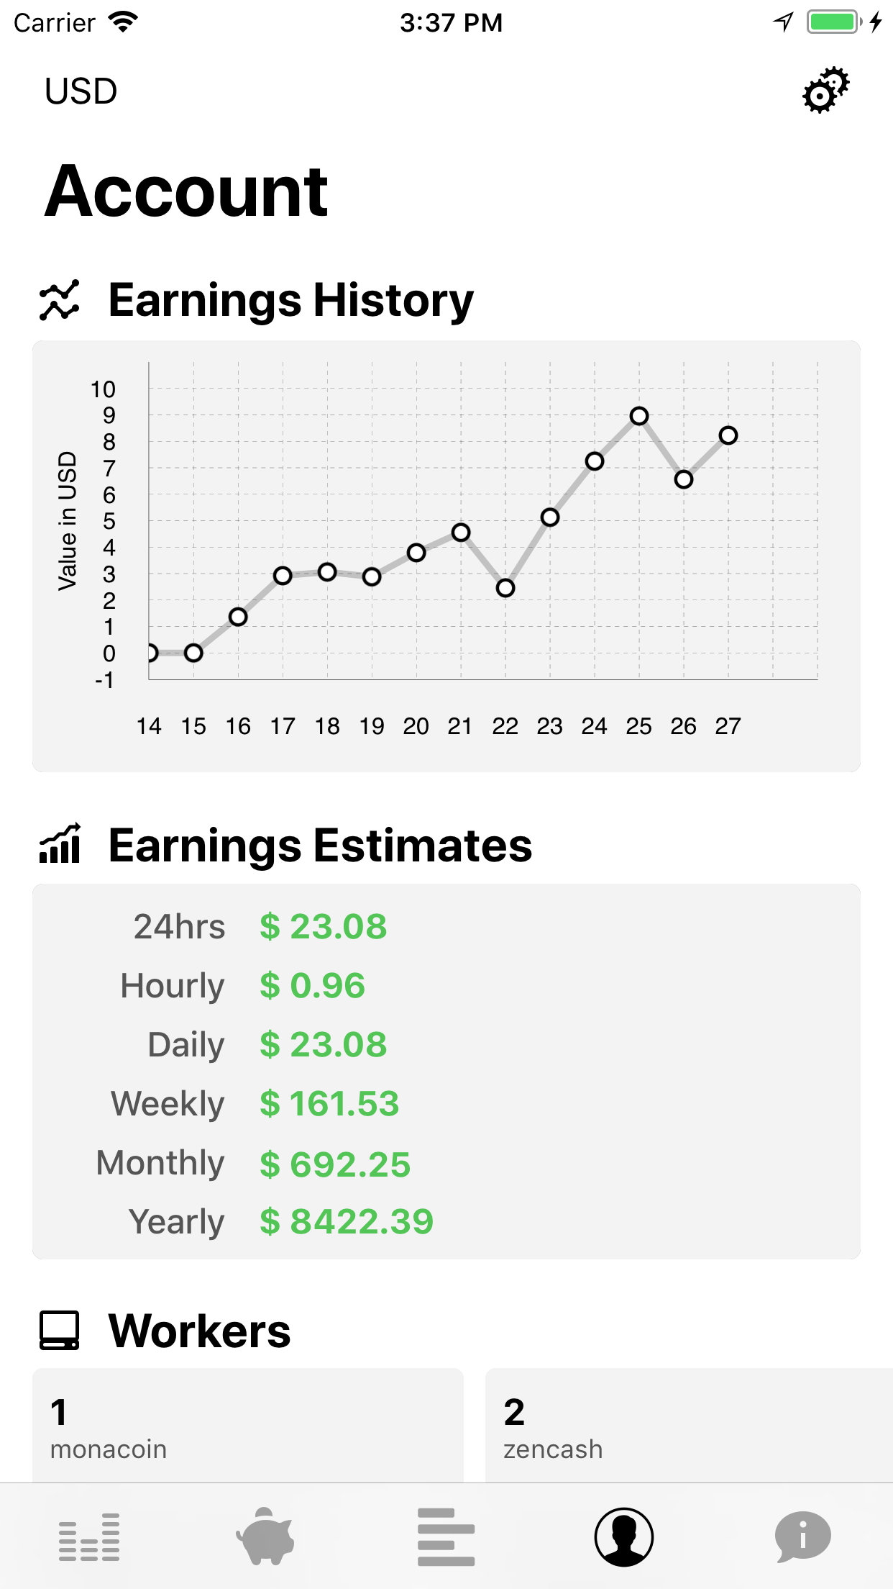Screen dimensions: 893x1589
Task: Tap the Hourly estimate $ 0.96
Action: (312, 986)
